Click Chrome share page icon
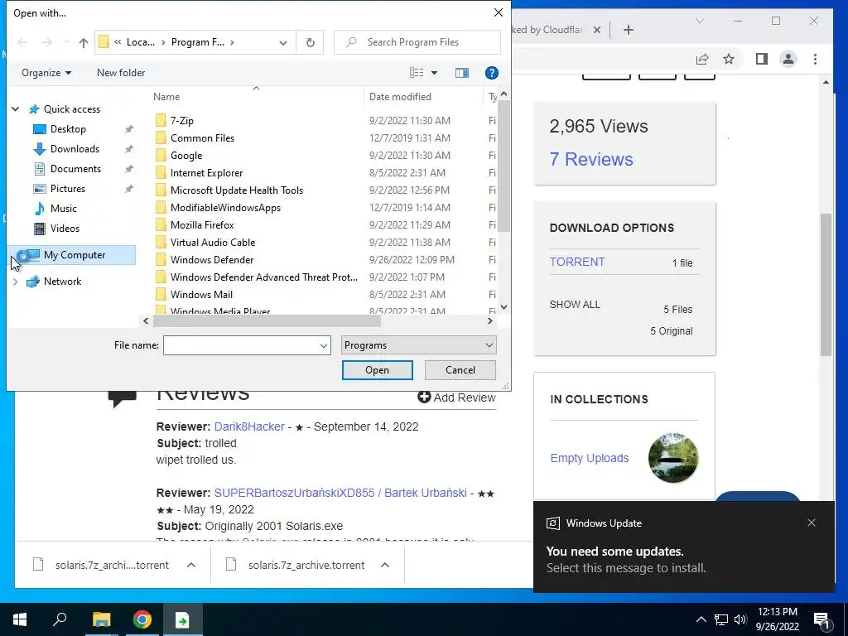Image resolution: width=848 pixels, height=636 pixels. (x=702, y=59)
